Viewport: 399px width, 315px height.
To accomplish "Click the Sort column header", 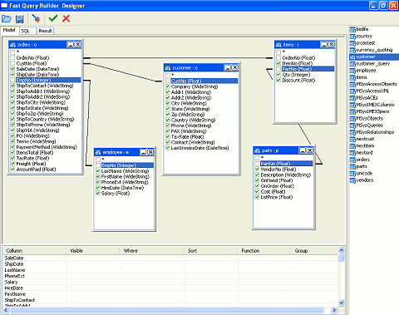I will 211,251.
